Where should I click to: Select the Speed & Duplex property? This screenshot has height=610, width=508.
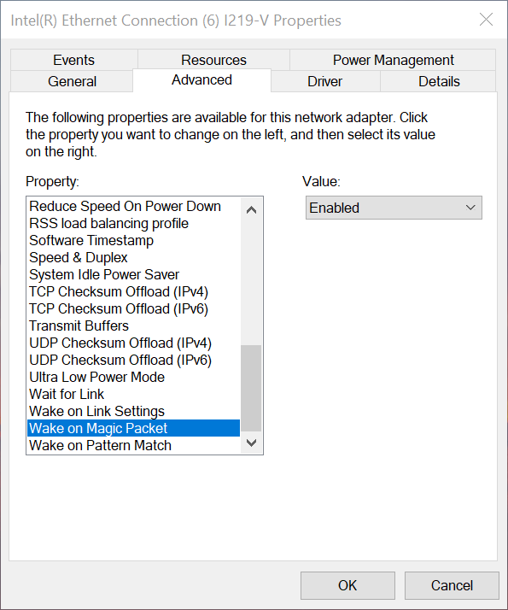click(x=134, y=257)
